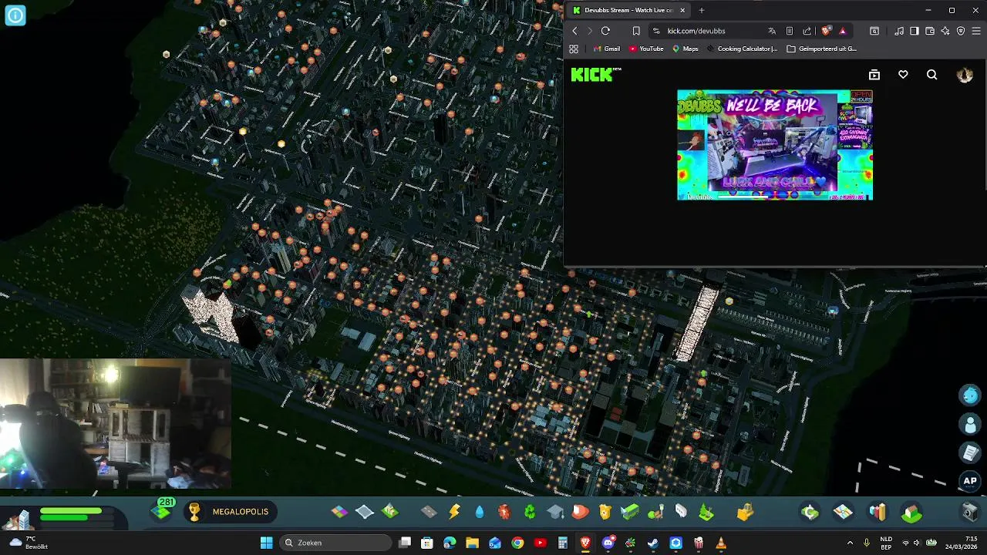The image size is (987, 555).
Task: Open site settings icon in address bar
Action: point(656,31)
